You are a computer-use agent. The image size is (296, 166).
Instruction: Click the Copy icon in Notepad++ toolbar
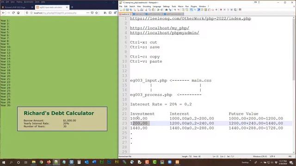pos(150,10)
